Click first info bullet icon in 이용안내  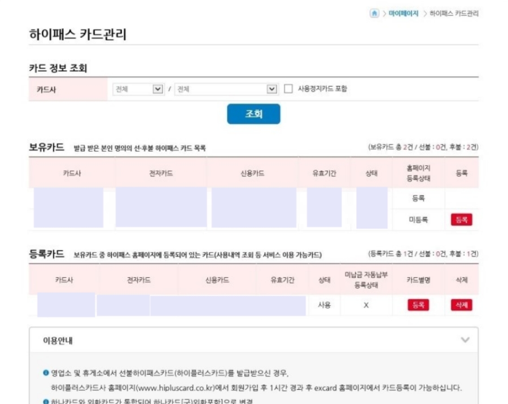46,373
